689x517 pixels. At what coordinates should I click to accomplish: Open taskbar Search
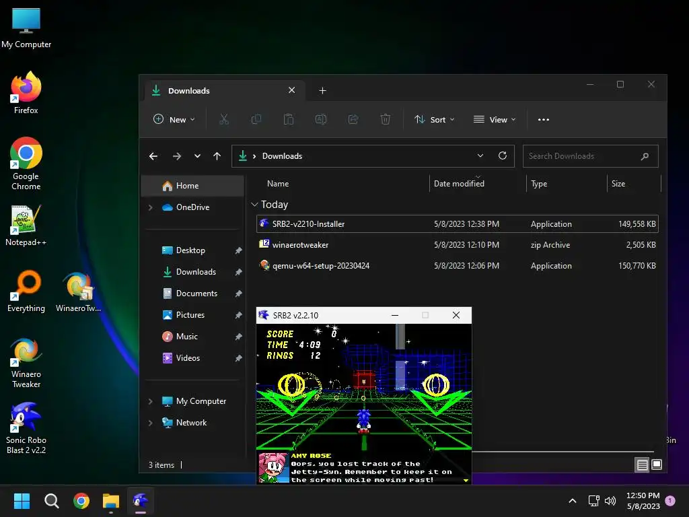tap(51, 501)
